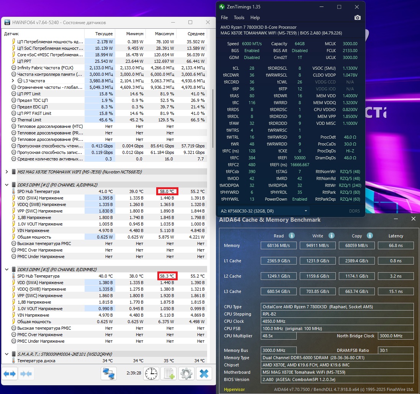Open the ZenTimings Help menu
The image size is (420, 394).
pyautogui.click(x=255, y=17)
